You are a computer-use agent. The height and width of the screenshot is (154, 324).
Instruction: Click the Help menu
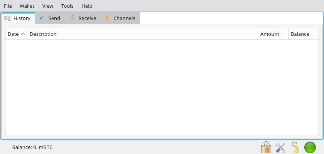click(87, 6)
